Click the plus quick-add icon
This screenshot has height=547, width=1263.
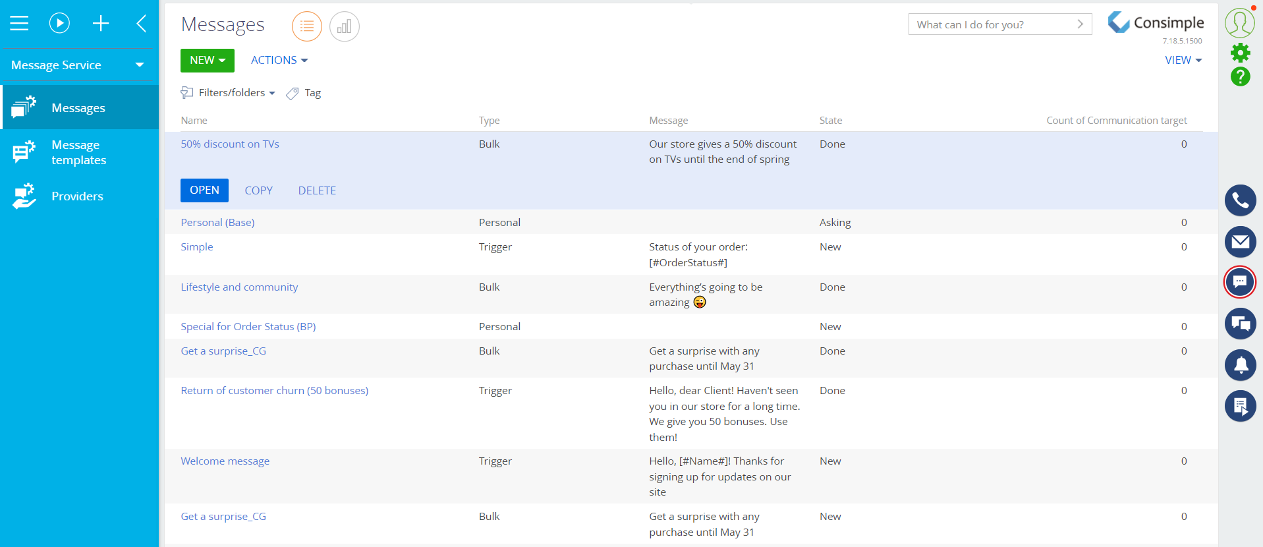click(x=101, y=24)
